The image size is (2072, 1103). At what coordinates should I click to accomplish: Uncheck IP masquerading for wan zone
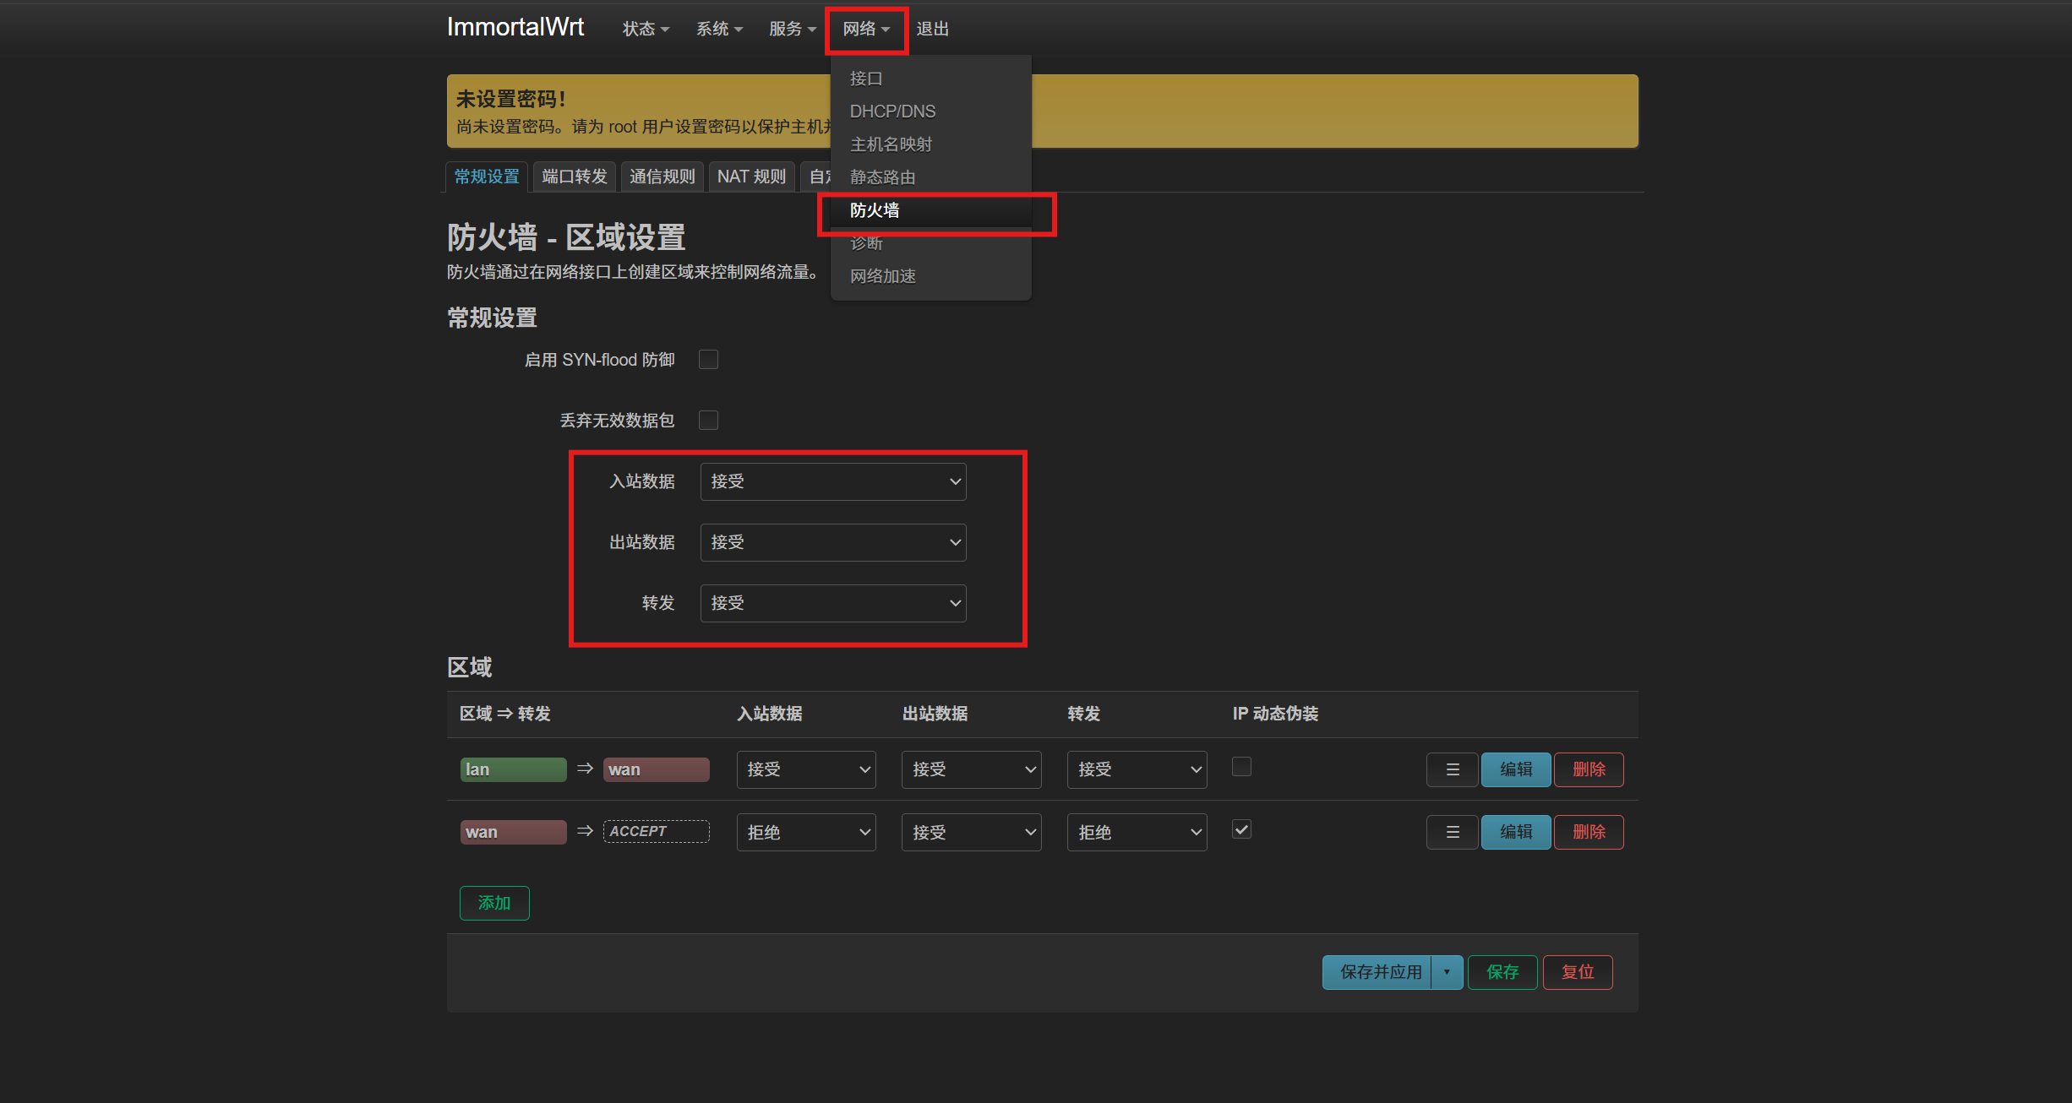point(1241,829)
